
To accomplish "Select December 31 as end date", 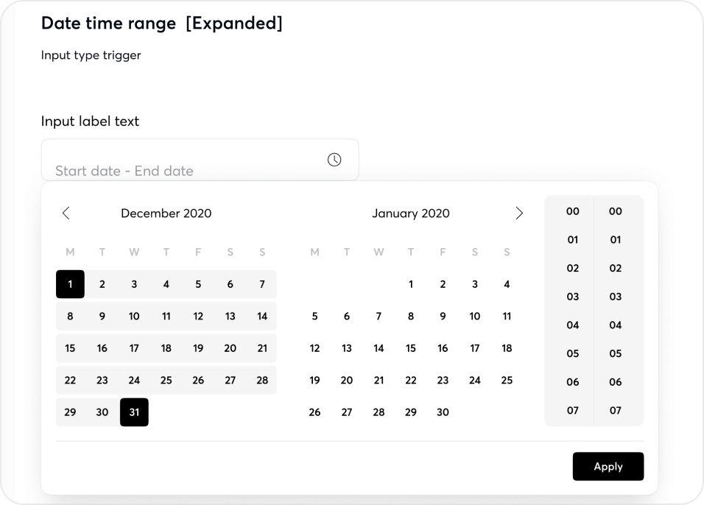I will click(x=134, y=412).
